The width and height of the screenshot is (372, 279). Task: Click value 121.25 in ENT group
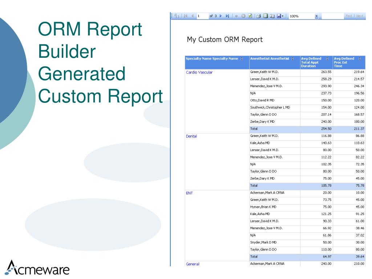click(326, 214)
